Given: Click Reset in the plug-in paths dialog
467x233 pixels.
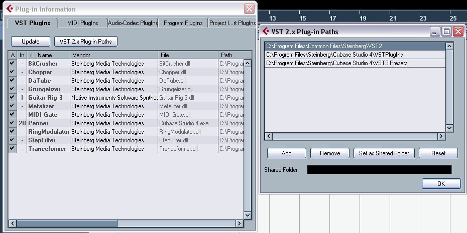Looking at the screenshot, I should tap(438, 153).
